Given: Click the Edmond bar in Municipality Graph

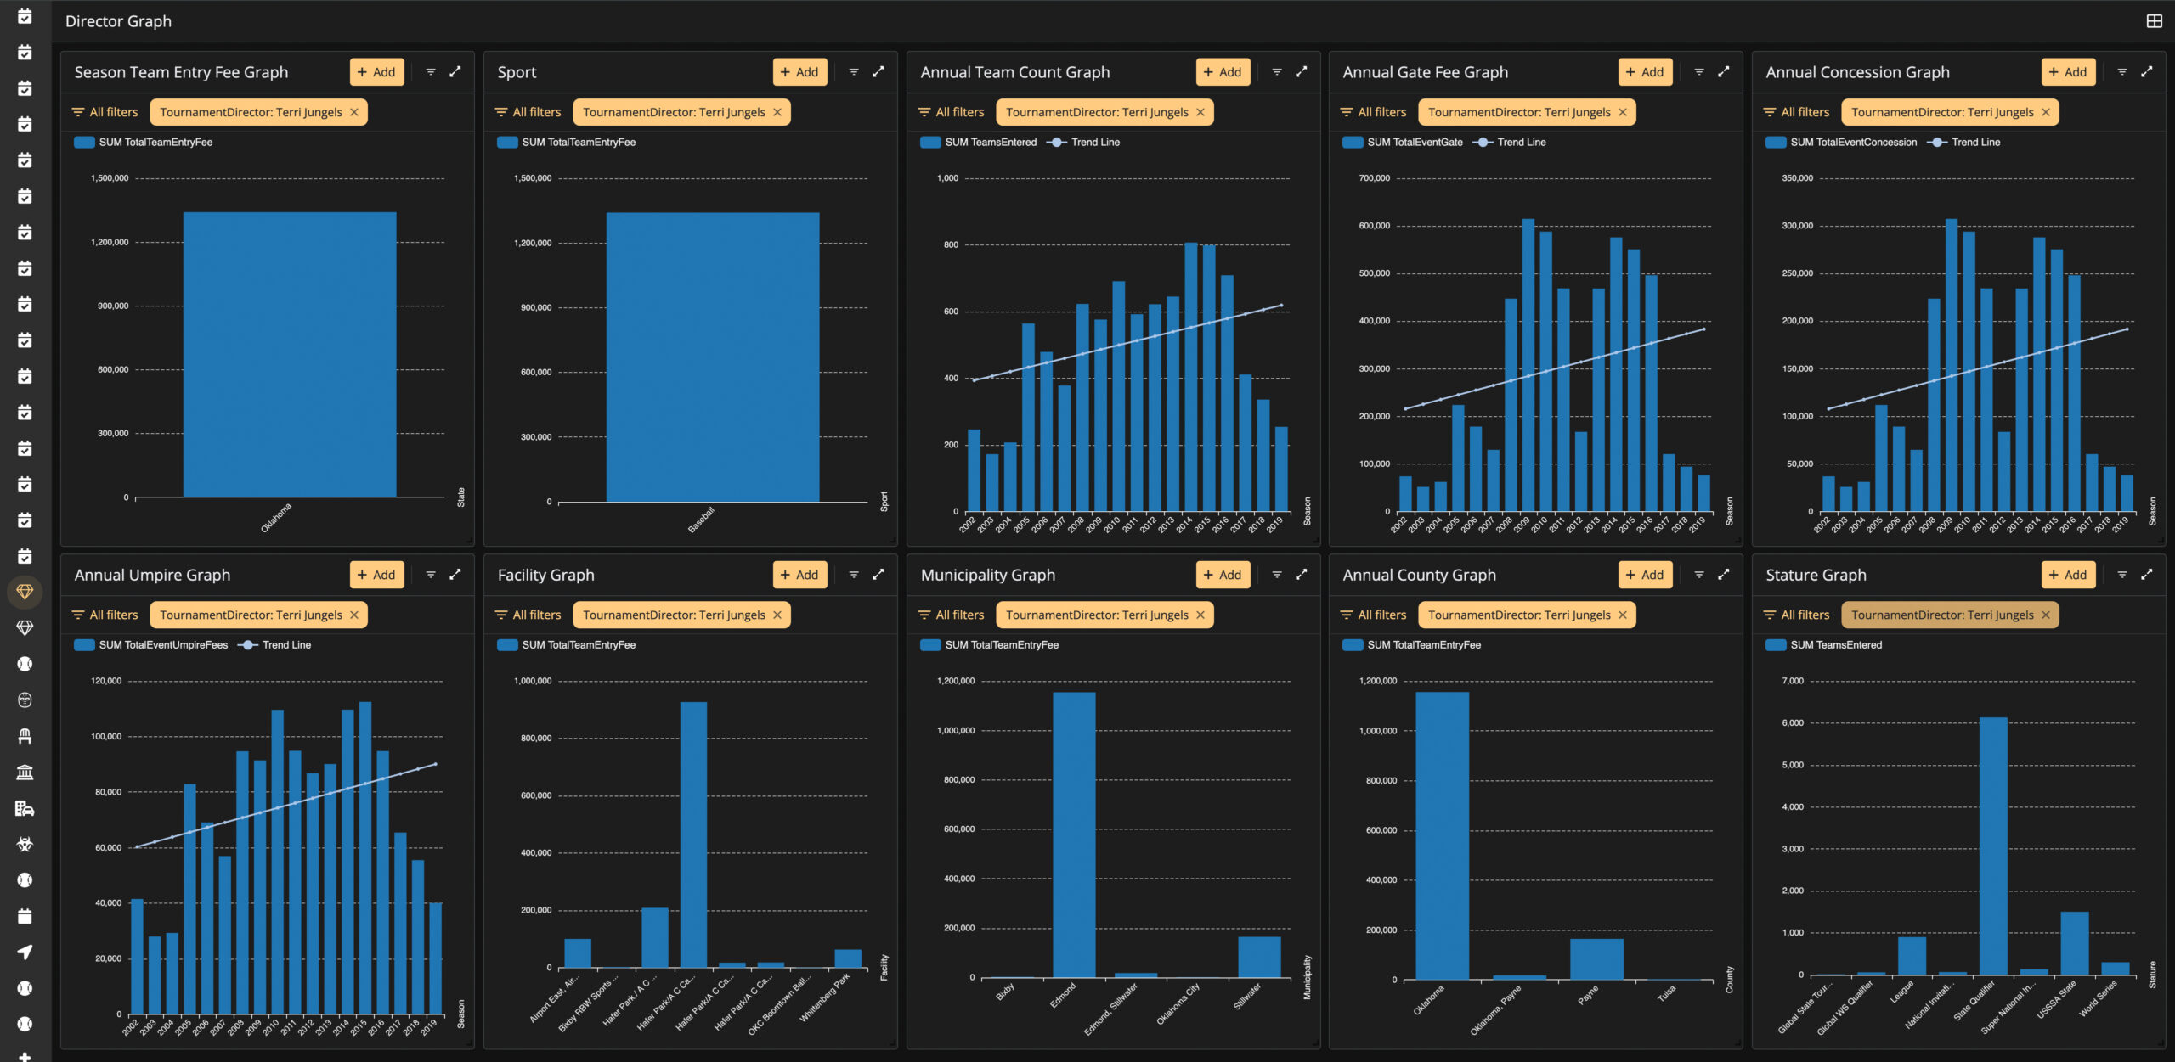Looking at the screenshot, I should click(x=1074, y=834).
